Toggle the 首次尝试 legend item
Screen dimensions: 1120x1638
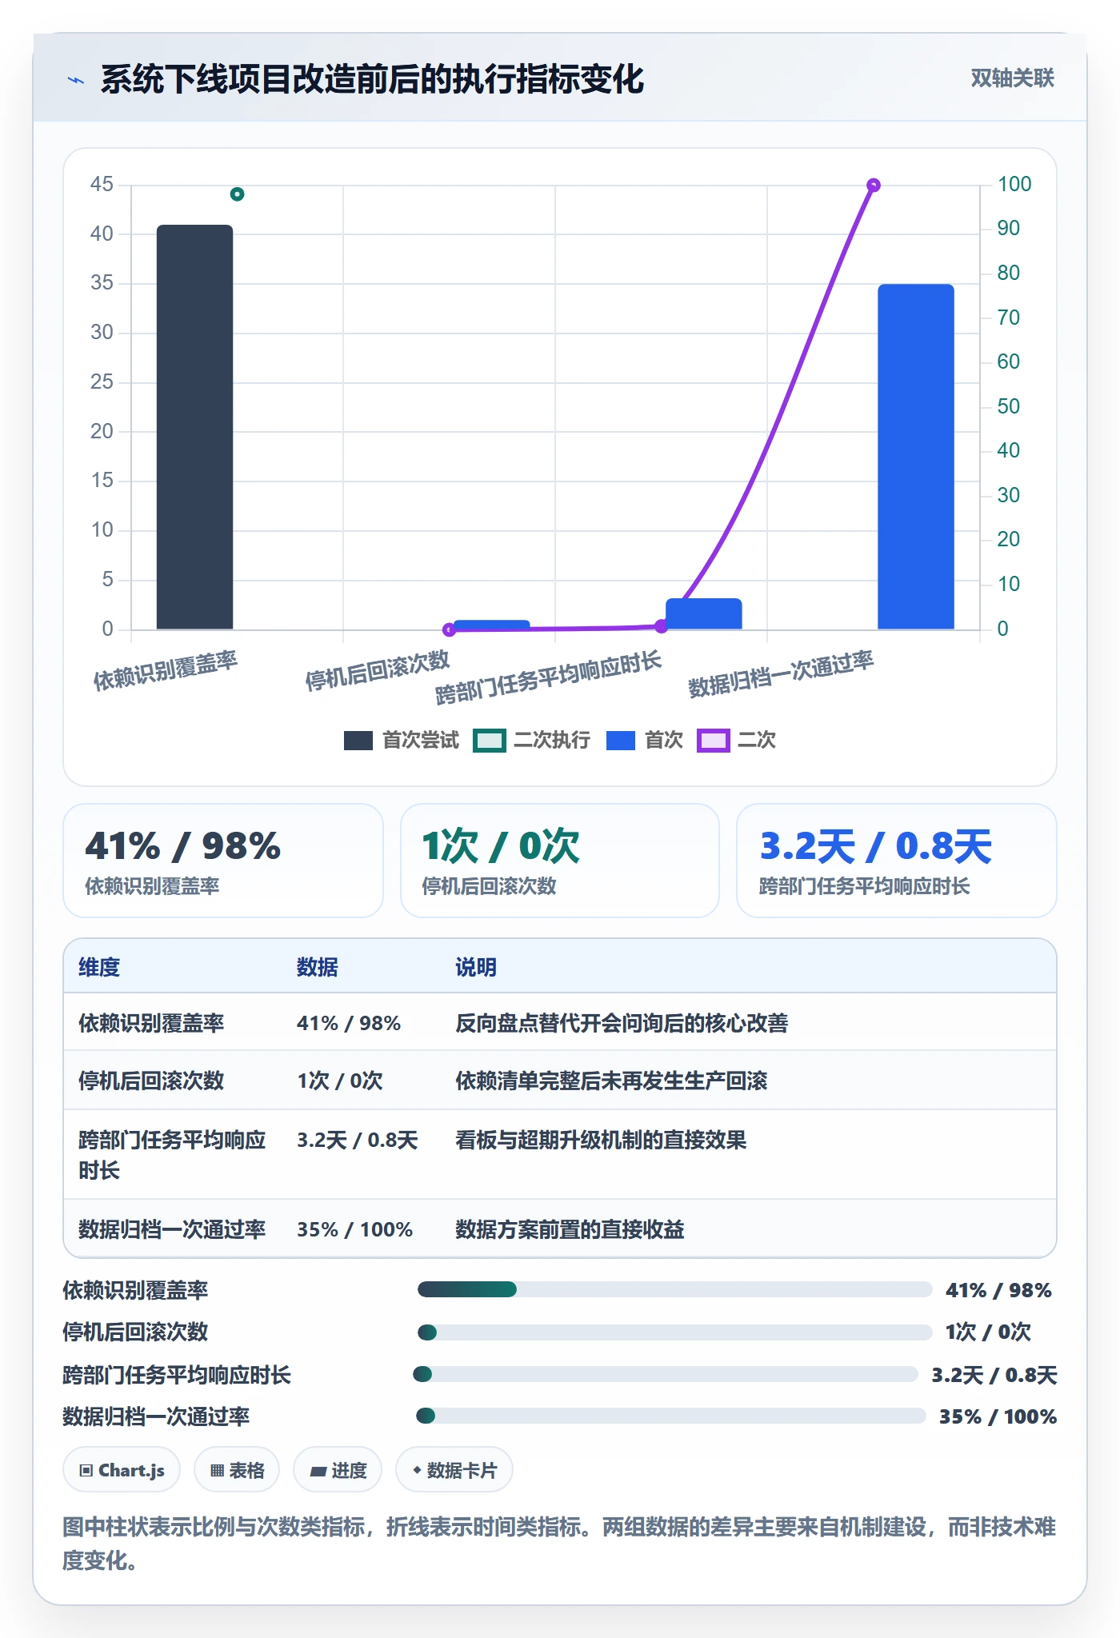[402, 741]
